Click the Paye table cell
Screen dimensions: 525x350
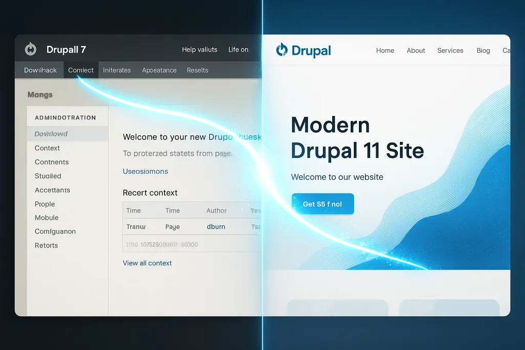point(172,227)
